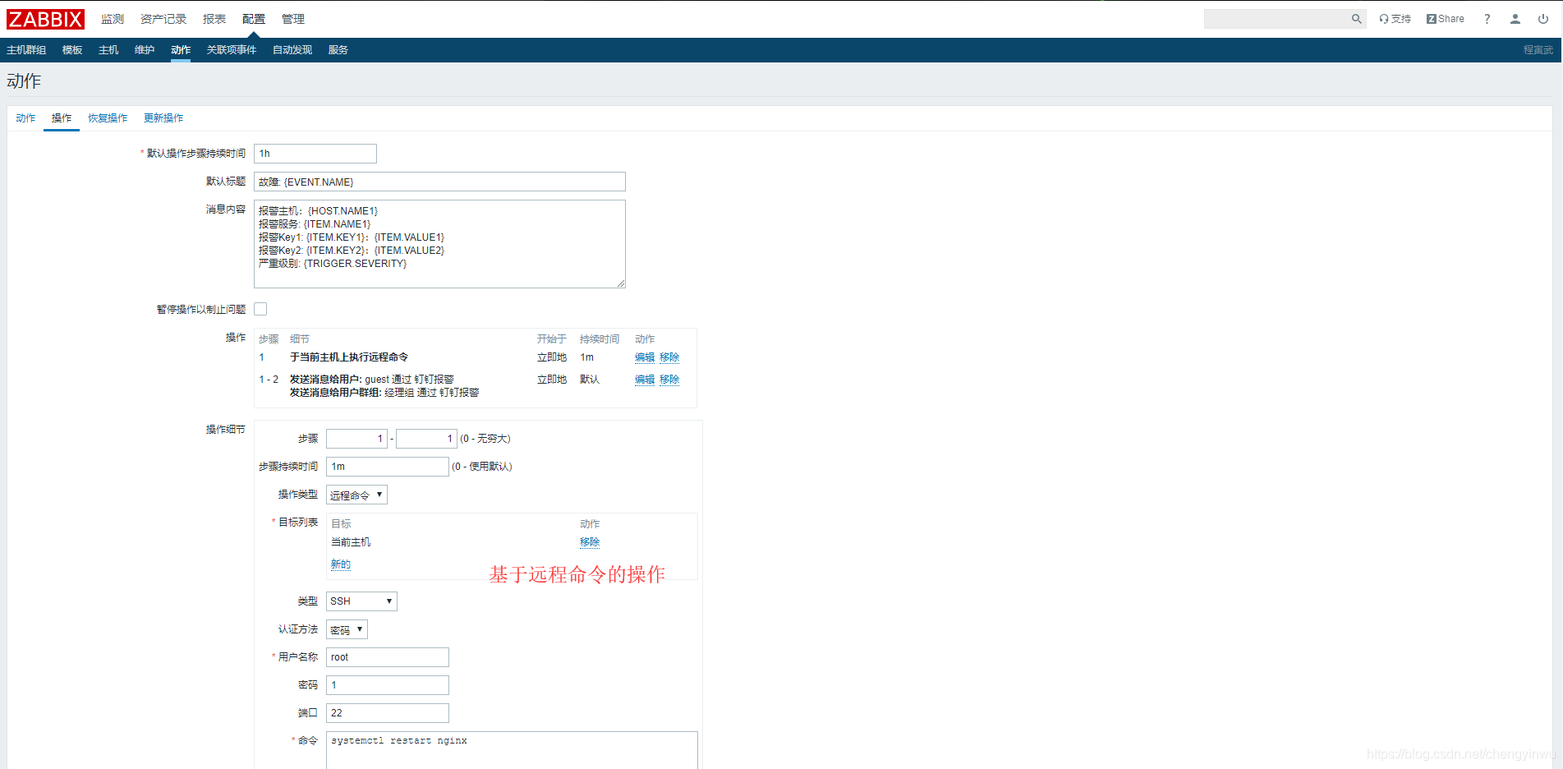Viewport: 1563px width, 769px height.
Task: Switch to the 更新操作 tab
Action: (163, 118)
